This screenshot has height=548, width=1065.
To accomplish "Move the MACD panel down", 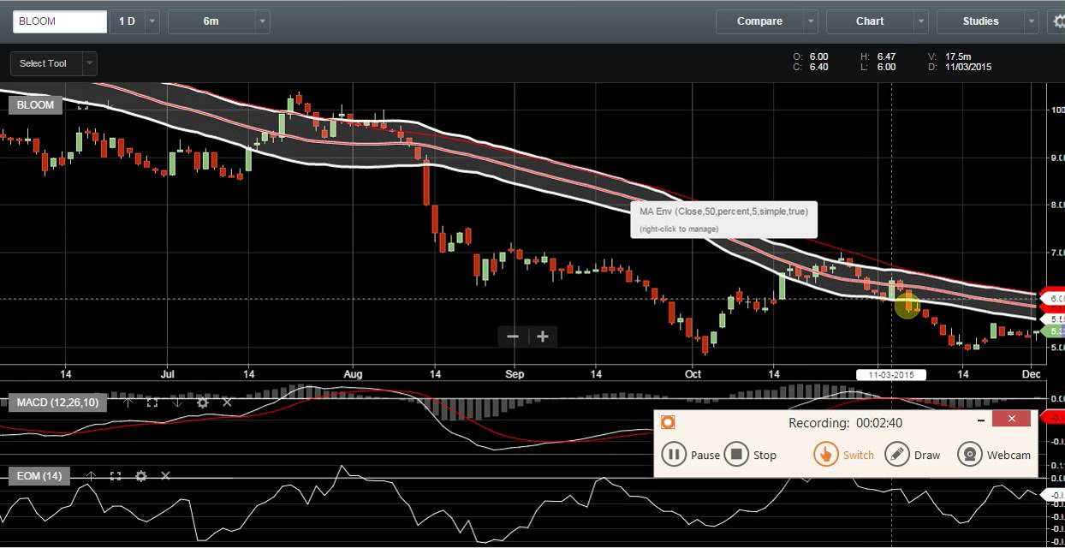I will 177,402.
